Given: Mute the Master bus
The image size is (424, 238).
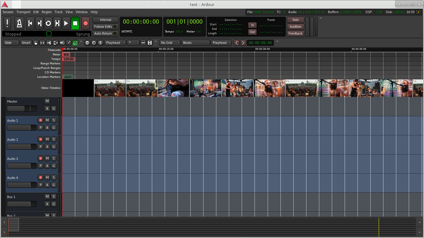Looking at the screenshot, I should [47, 101].
